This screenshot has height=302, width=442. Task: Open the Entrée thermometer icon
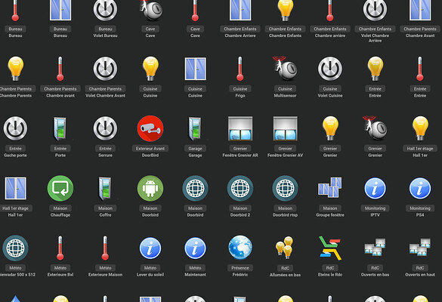coord(420,69)
